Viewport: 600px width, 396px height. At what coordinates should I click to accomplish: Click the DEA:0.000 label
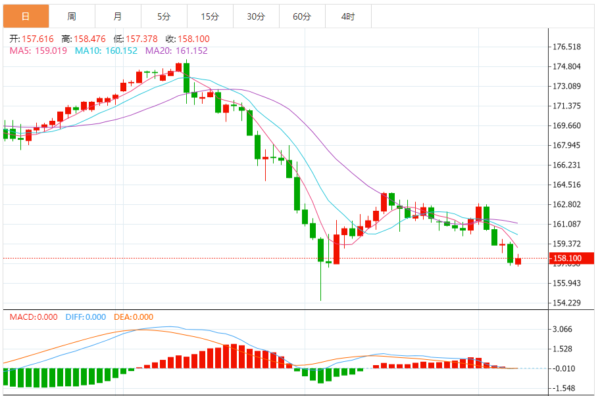click(x=134, y=317)
